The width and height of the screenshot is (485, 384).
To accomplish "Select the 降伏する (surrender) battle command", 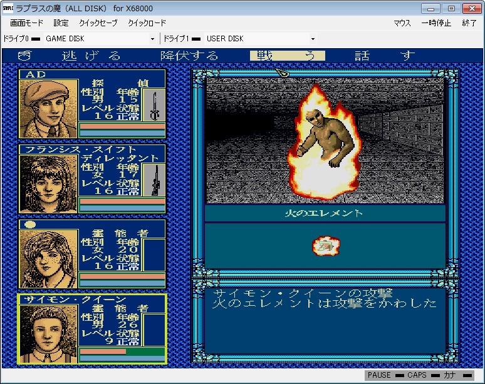I will 189,56.
